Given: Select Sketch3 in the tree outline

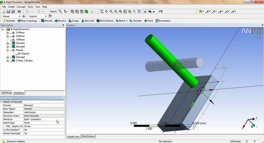Looking at the screenshot, I should coord(25,54).
